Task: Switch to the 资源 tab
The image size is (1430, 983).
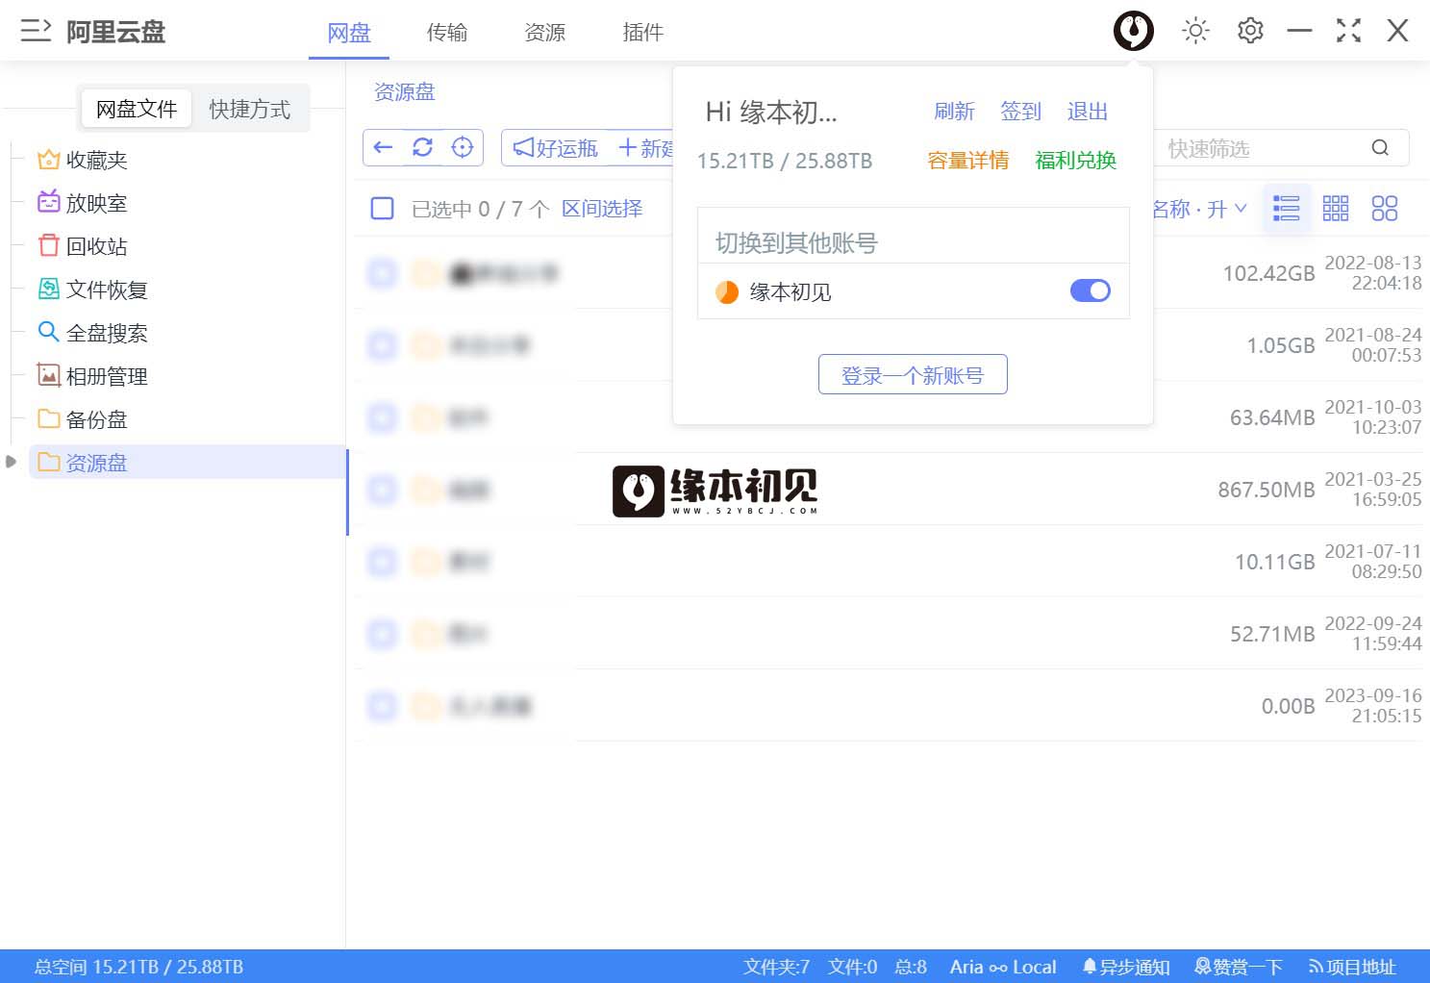Action: pos(545,33)
